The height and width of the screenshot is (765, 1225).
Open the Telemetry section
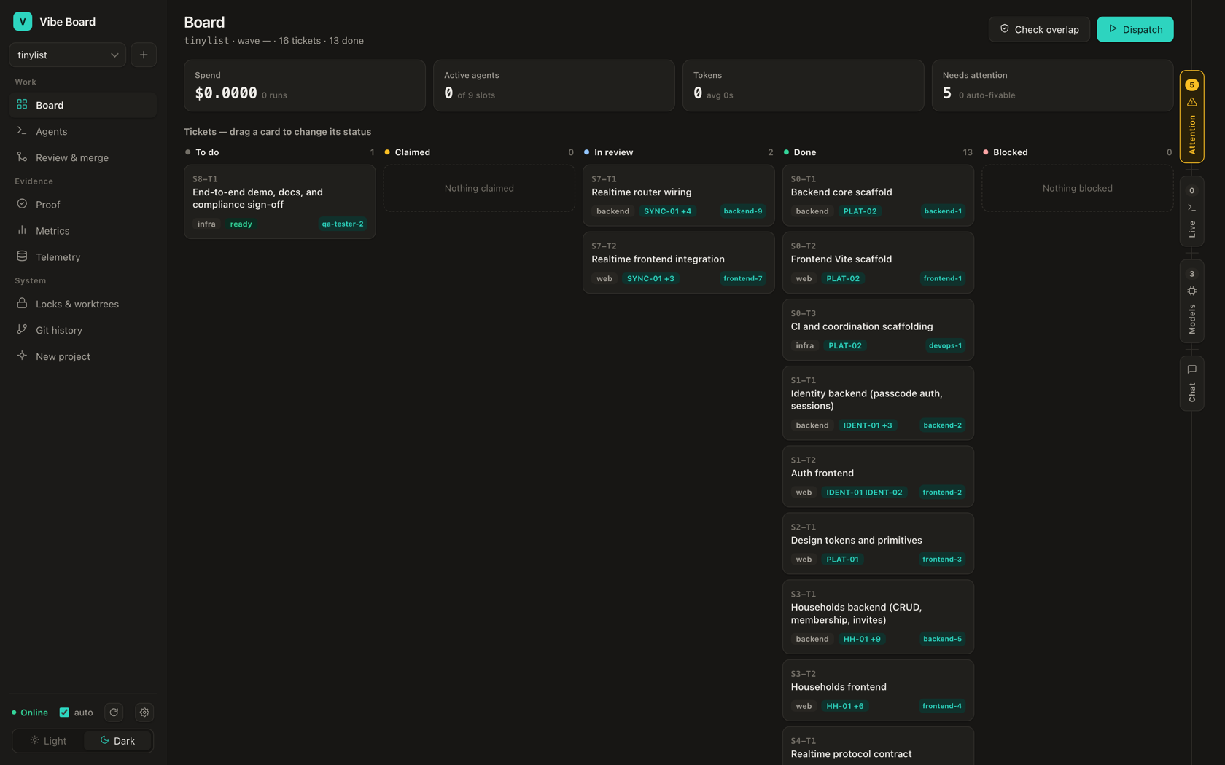click(83, 257)
